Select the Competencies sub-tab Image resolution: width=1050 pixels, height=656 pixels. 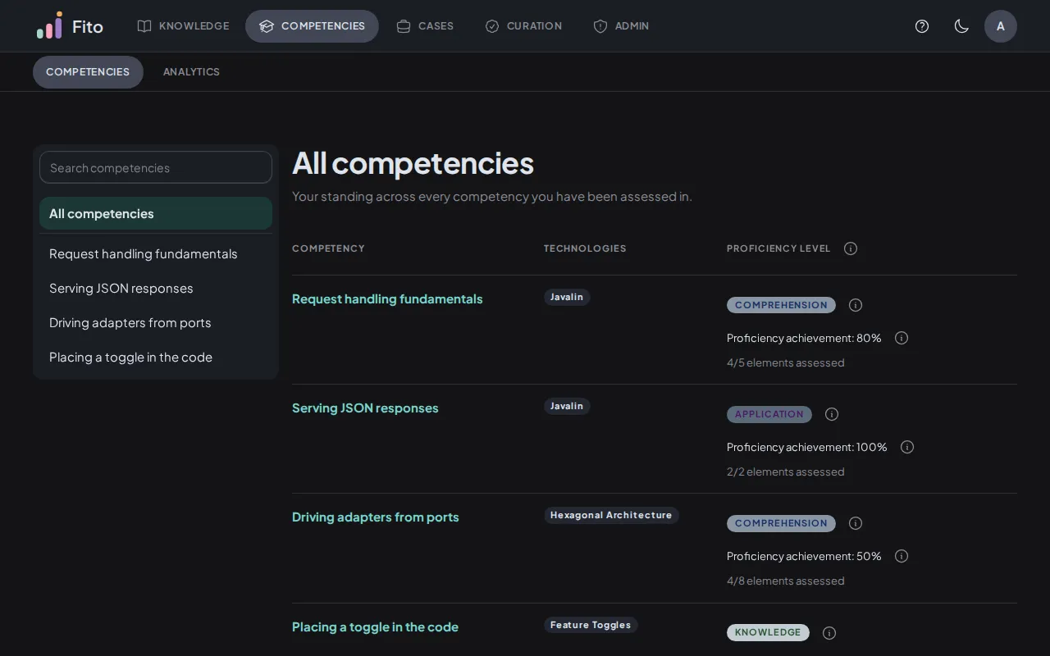[x=88, y=72]
